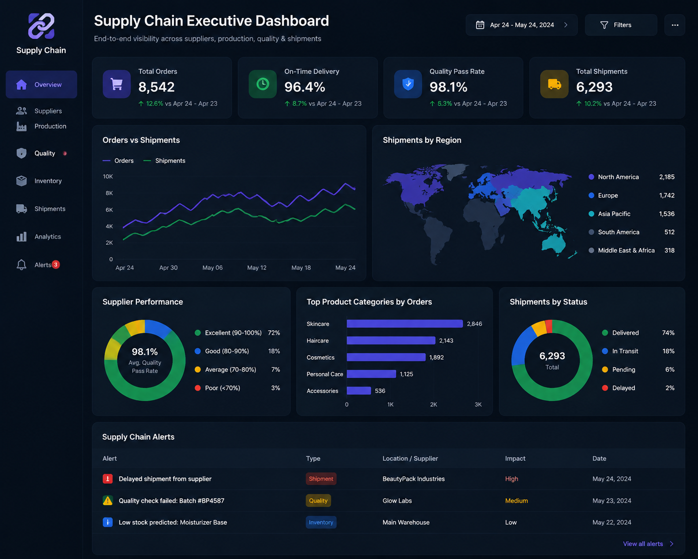Click the Analytics bar chart icon
This screenshot has width=698, height=559.
coord(21,237)
